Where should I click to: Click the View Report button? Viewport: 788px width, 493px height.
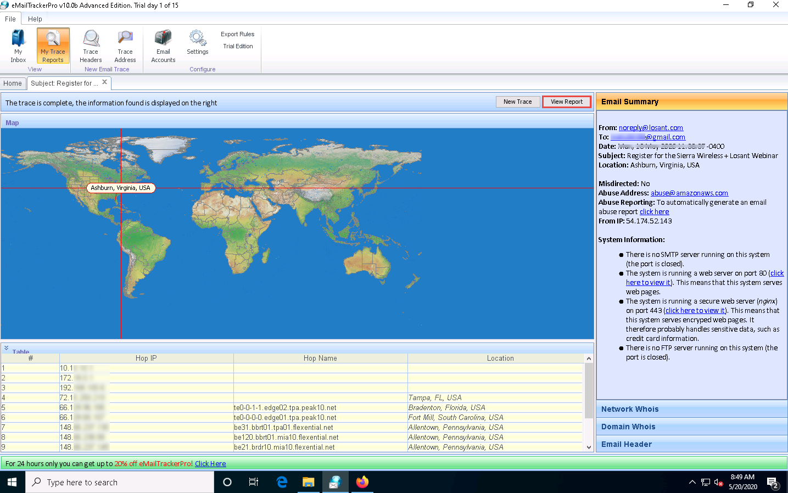click(567, 102)
